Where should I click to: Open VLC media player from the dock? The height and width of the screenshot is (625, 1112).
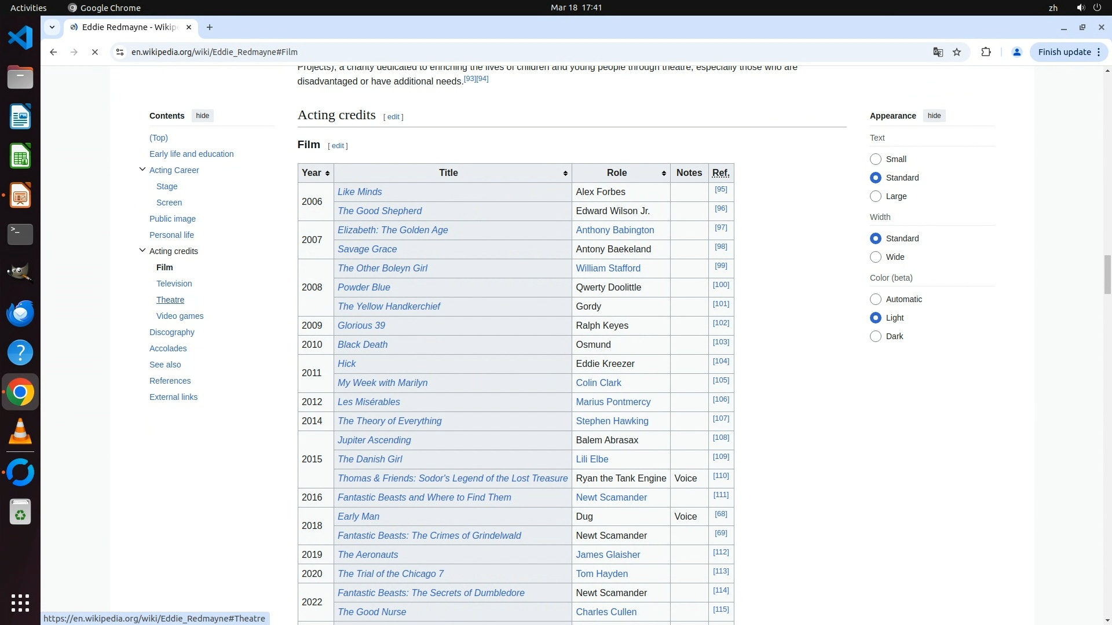(20, 432)
